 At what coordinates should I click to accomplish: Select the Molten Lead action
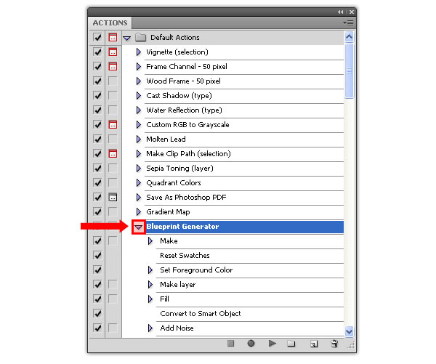click(x=244, y=139)
